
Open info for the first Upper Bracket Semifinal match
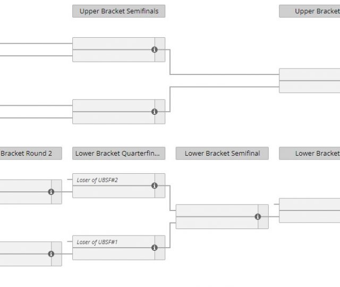click(x=155, y=49)
